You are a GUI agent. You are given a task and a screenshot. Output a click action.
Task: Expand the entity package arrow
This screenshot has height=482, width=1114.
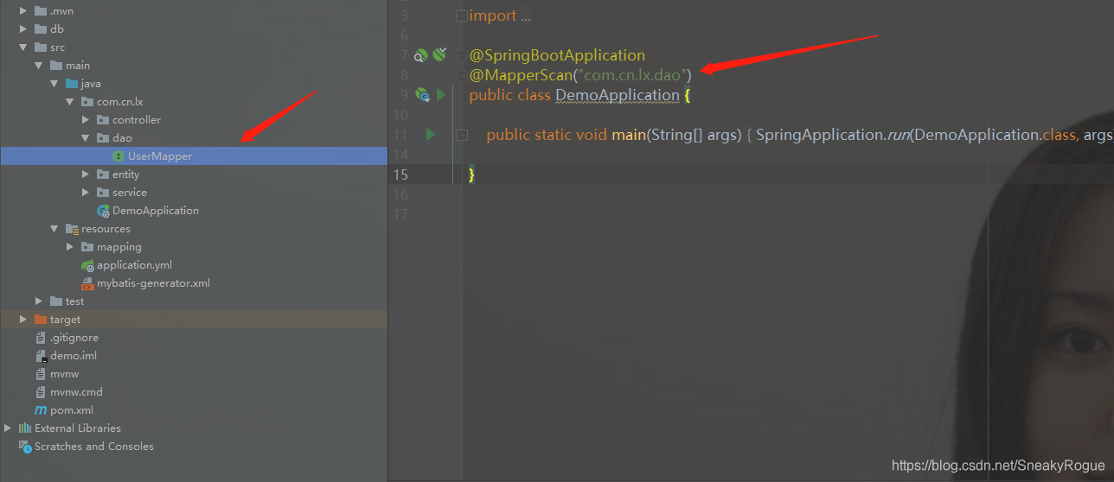(x=86, y=174)
